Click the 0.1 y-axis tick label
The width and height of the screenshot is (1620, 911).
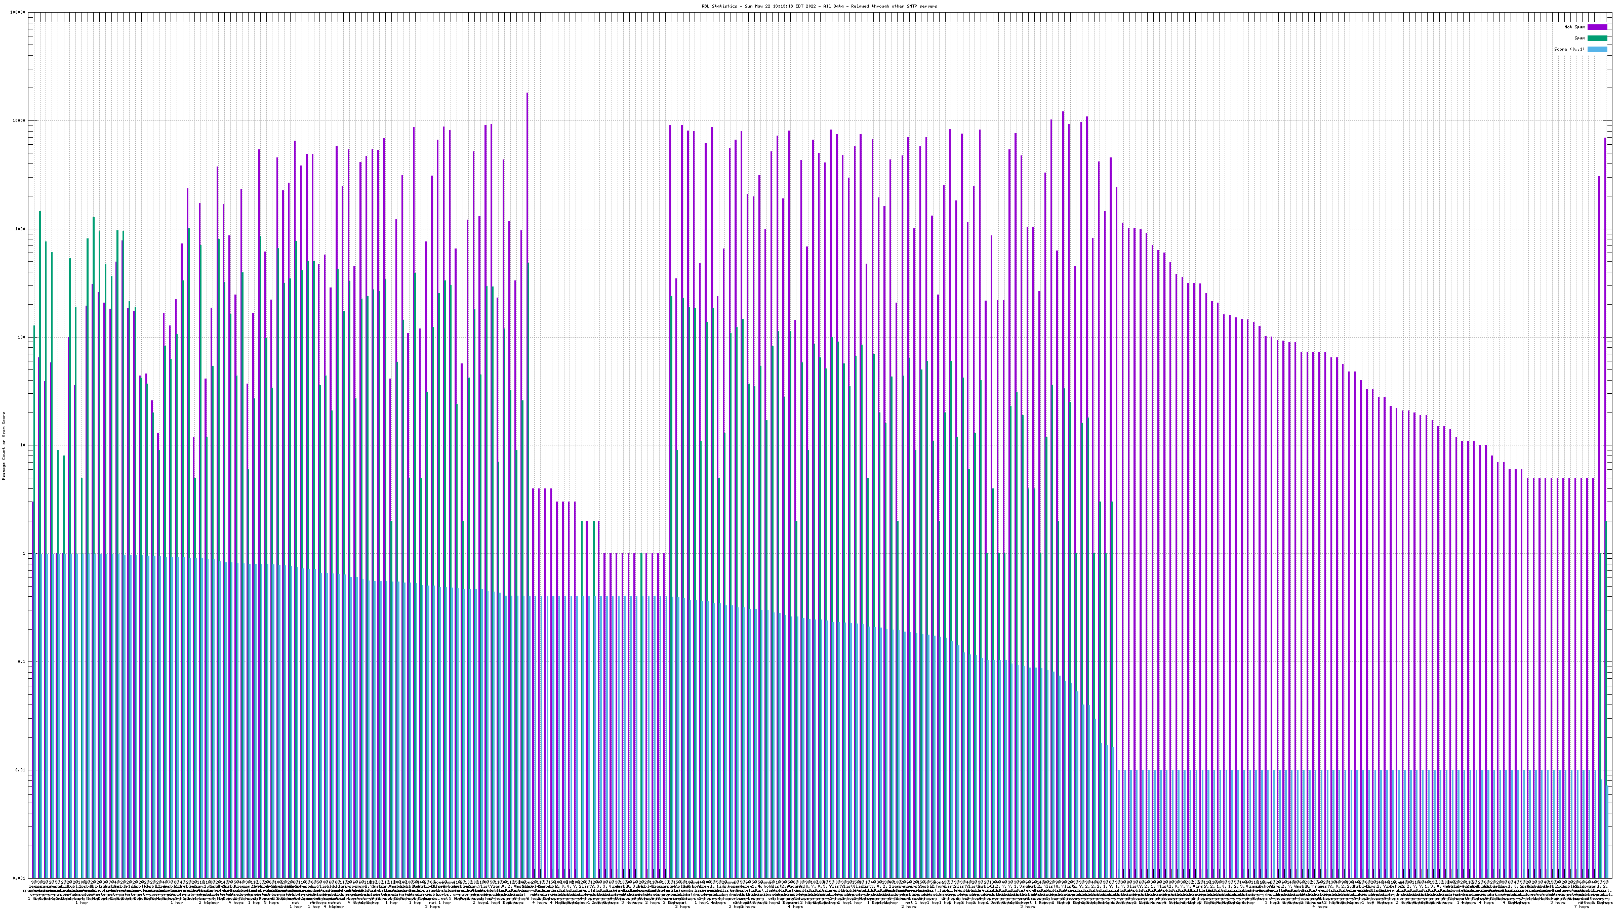tap(22, 661)
